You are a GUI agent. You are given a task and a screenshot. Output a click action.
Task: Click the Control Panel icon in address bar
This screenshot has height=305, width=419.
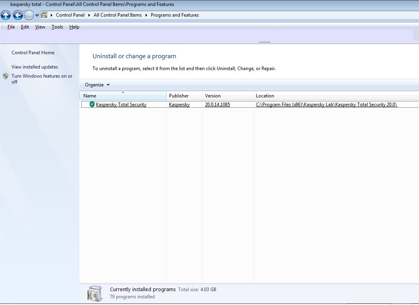(44, 15)
